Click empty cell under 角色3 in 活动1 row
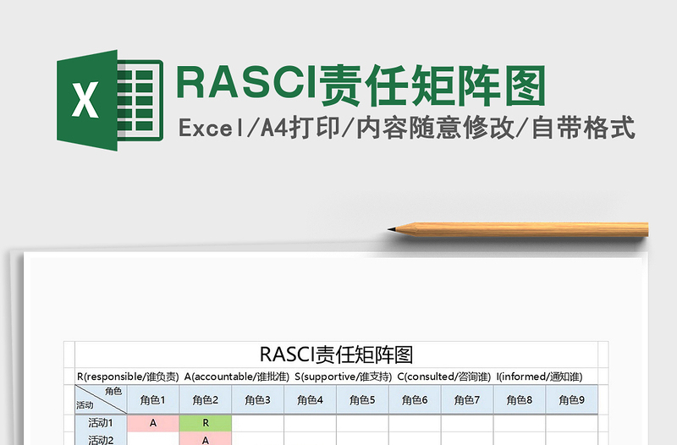 coord(258,423)
